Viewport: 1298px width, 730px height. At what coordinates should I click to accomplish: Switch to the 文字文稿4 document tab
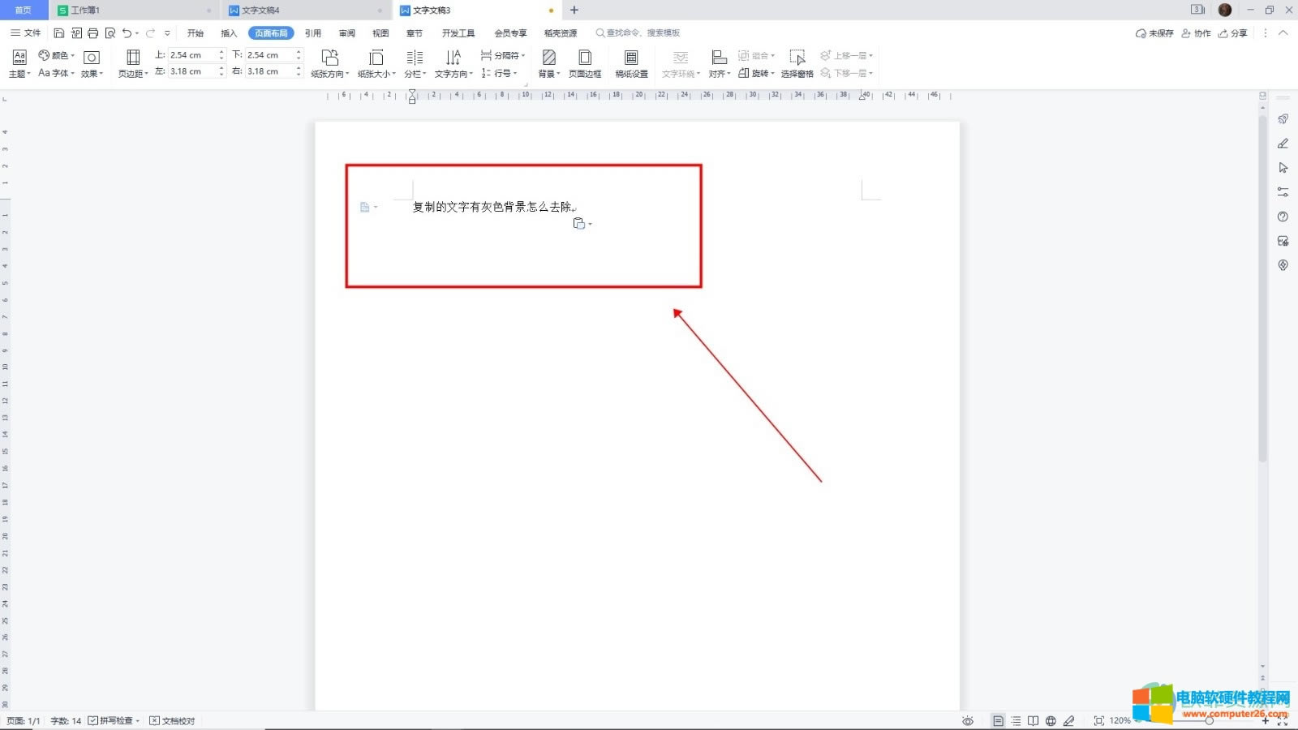pos(261,11)
